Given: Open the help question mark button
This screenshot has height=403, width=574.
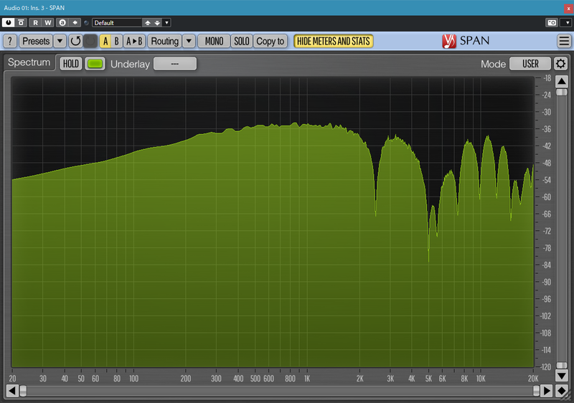Looking at the screenshot, I should (x=10, y=41).
